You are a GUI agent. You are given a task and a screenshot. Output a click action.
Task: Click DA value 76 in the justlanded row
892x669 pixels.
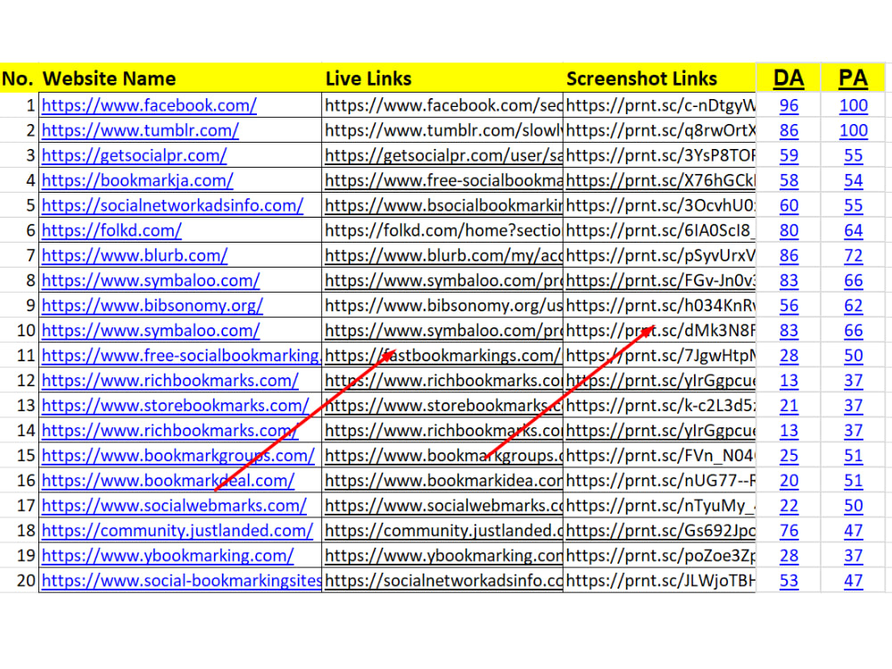pyautogui.click(x=789, y=531)
